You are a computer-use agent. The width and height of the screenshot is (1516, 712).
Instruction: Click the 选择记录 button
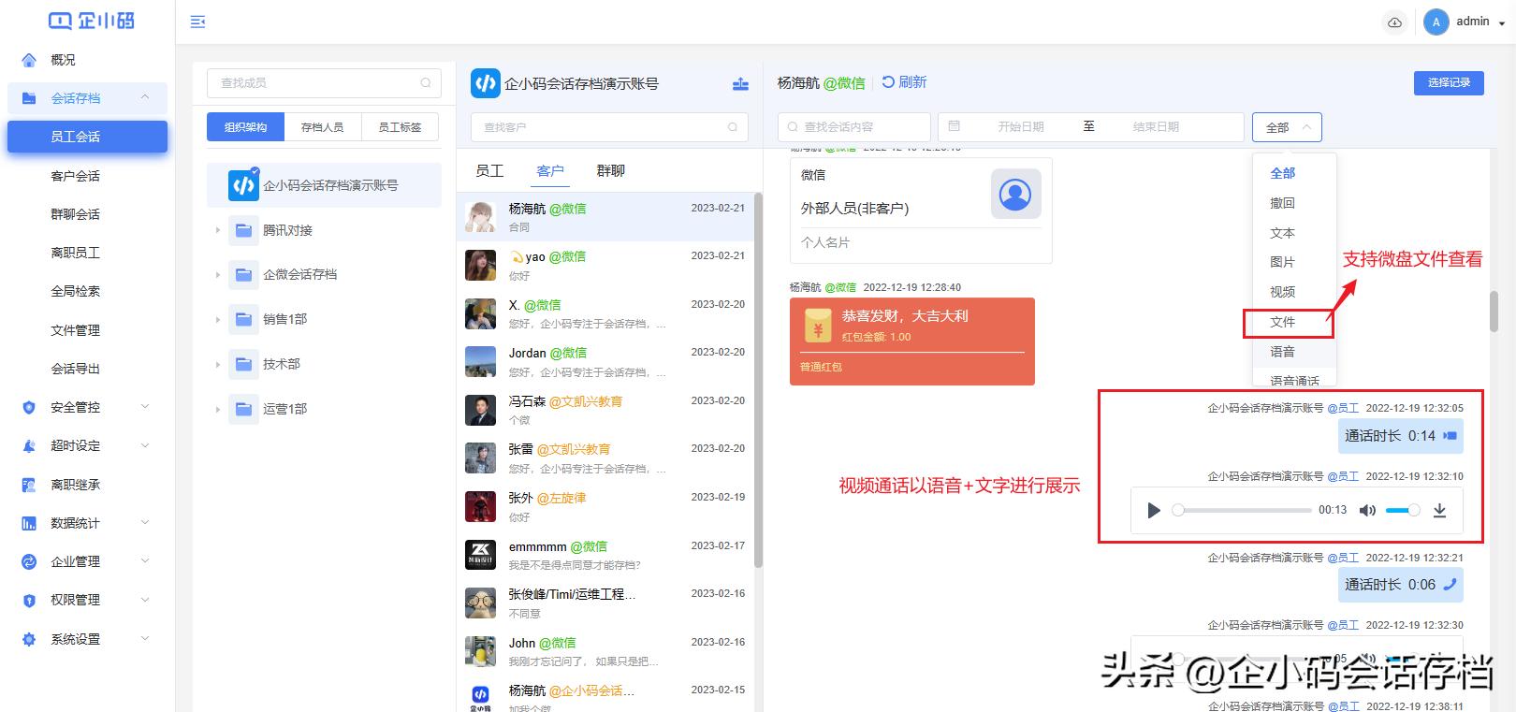click(1449, 82)
